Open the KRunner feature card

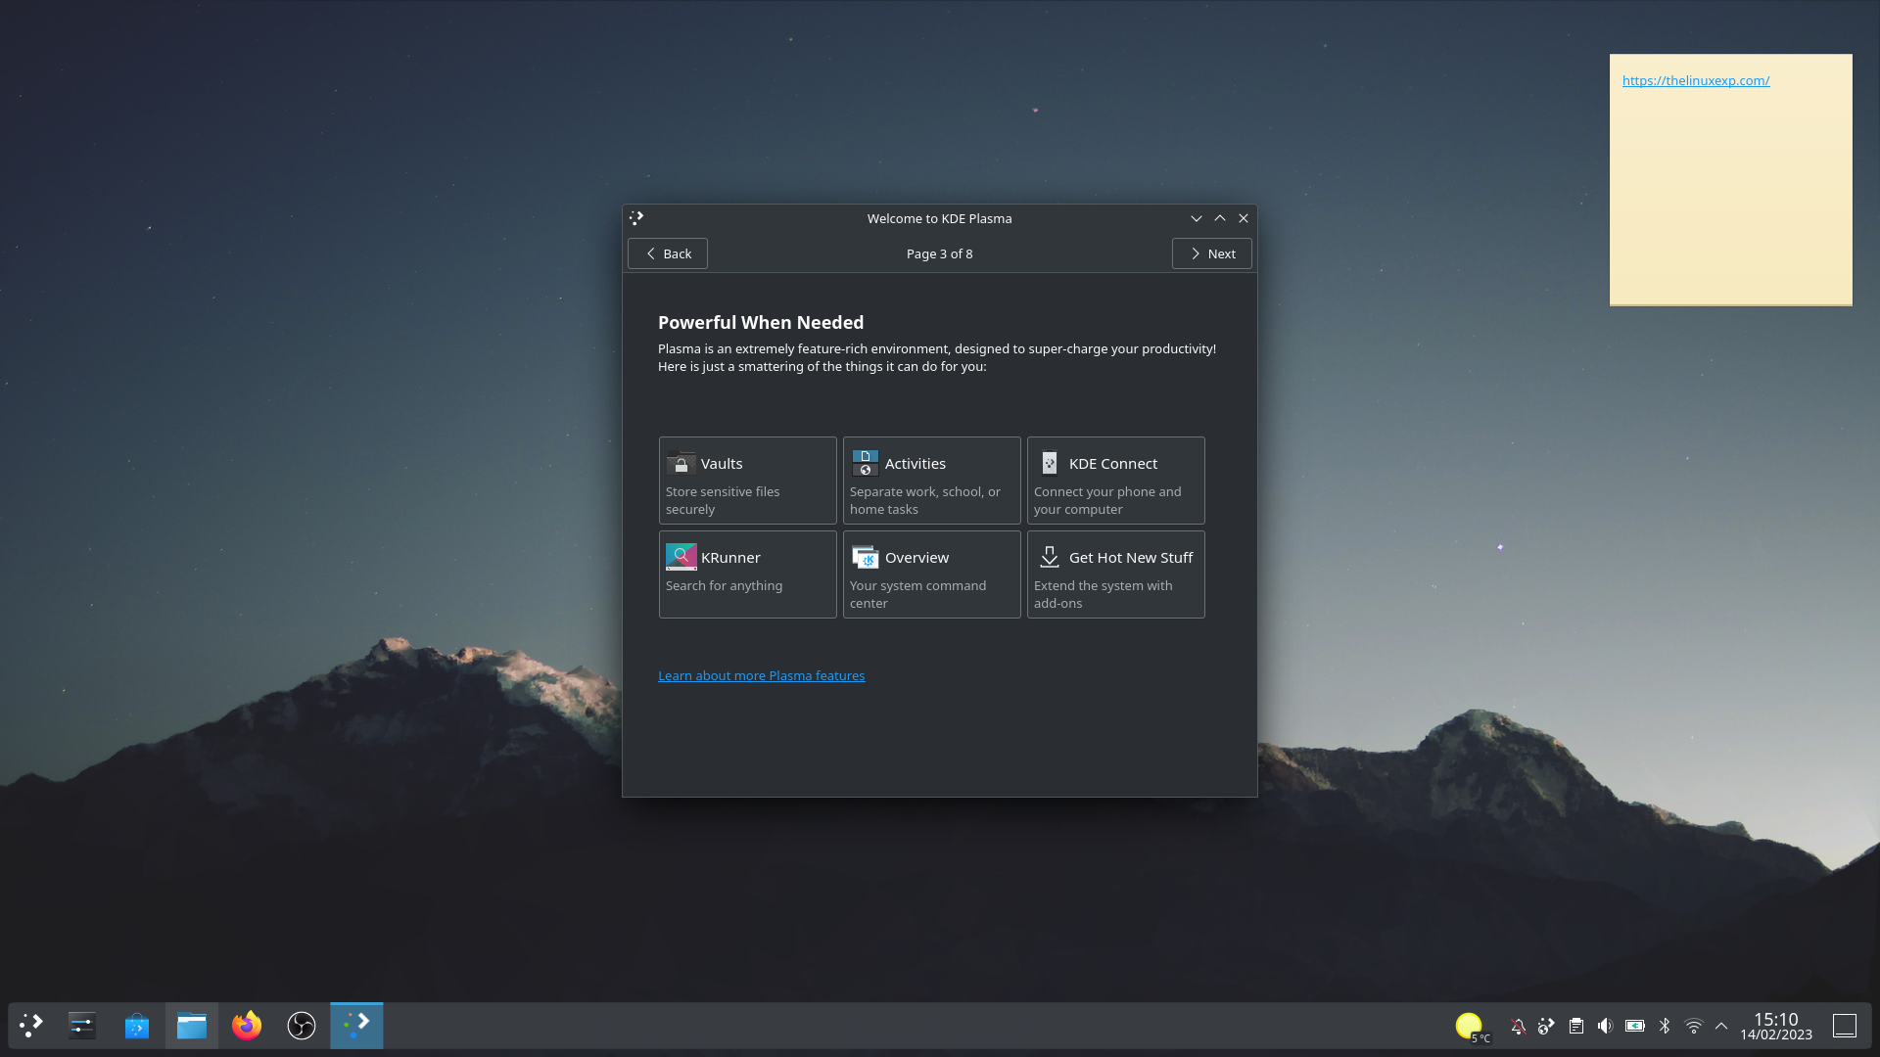pos(747,574)
